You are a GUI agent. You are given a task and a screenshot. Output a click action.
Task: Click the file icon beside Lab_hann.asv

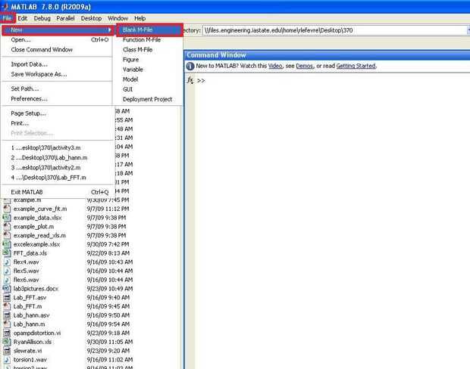7,315
